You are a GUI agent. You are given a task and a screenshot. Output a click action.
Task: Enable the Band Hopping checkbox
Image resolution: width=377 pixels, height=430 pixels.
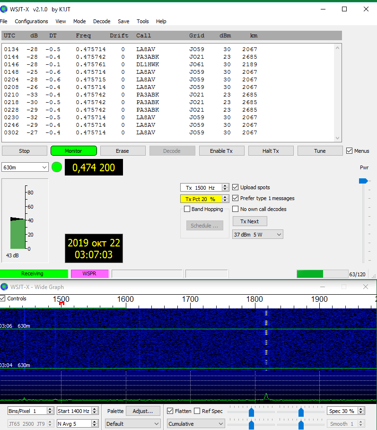click(x=187, y=209)
